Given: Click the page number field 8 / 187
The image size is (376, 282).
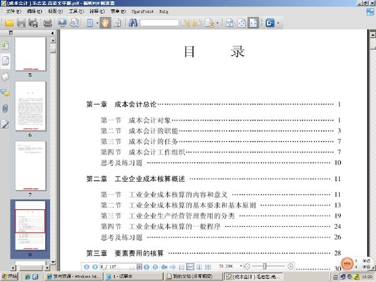Looking at the screenshot, I should pyautogui.click(x=118, y=267).
